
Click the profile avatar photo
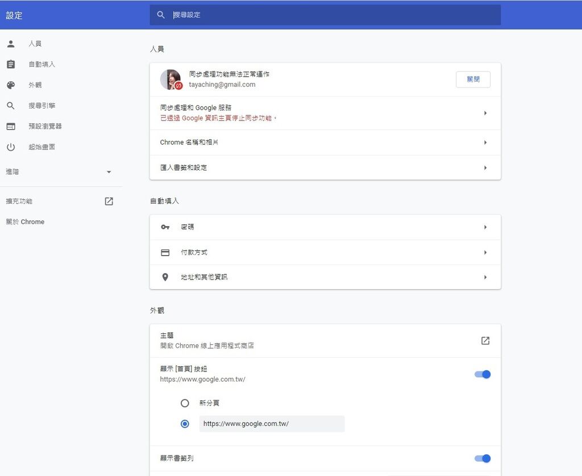[x=171, y=80]
